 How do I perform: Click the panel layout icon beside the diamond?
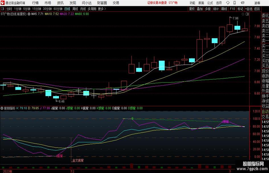tap(247, 14)
